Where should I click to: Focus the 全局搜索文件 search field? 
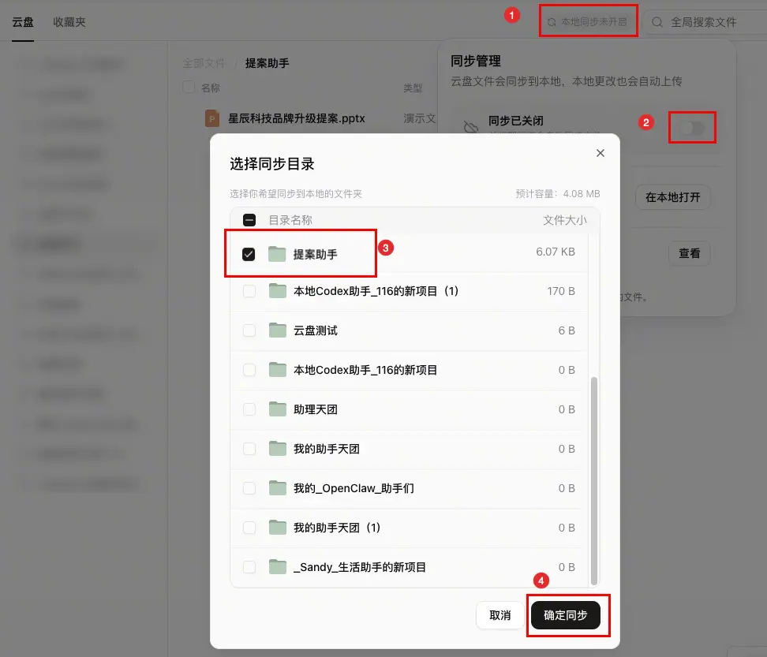(705, 22)
